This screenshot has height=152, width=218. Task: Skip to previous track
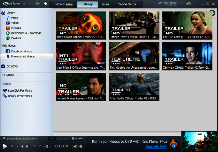click(x=18, y=146)
